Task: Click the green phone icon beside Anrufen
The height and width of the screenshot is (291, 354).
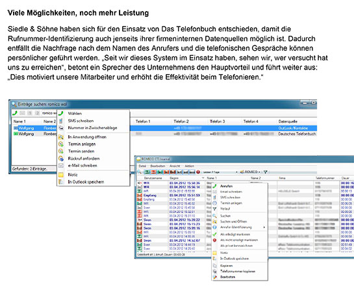Action: tap(214, 186)
